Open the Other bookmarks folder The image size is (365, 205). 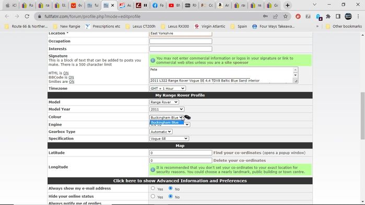tap(344, 27)
